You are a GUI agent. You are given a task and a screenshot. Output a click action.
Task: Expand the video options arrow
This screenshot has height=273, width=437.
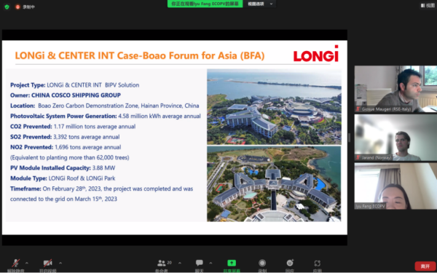pos(60,263)
